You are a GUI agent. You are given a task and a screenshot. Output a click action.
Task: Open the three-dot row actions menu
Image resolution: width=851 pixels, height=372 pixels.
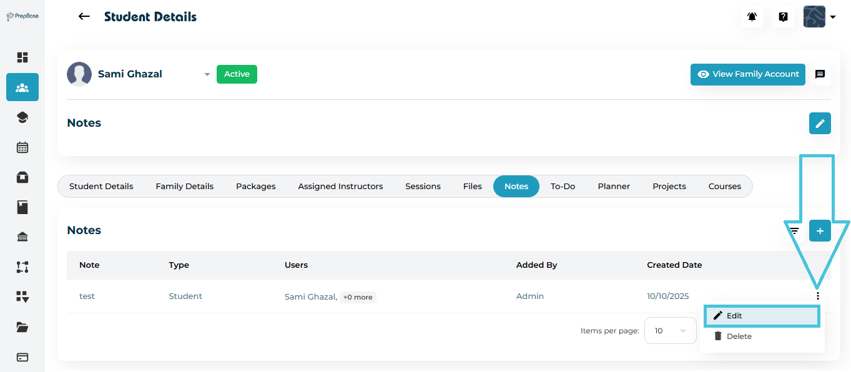[817, 296]
